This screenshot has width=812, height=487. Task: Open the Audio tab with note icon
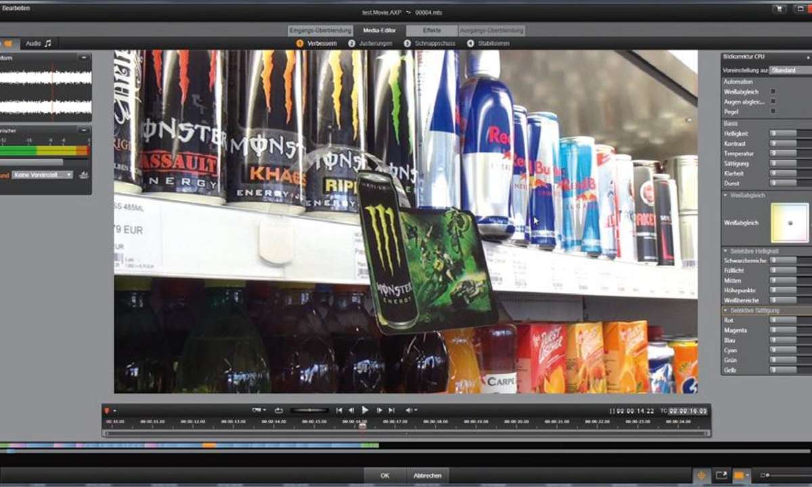(38, 43)
